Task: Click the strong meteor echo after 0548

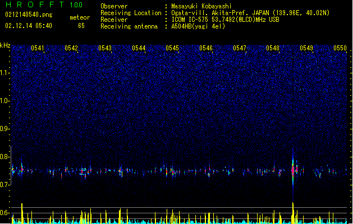Action: pyautogui.click(x=293, y=170)
